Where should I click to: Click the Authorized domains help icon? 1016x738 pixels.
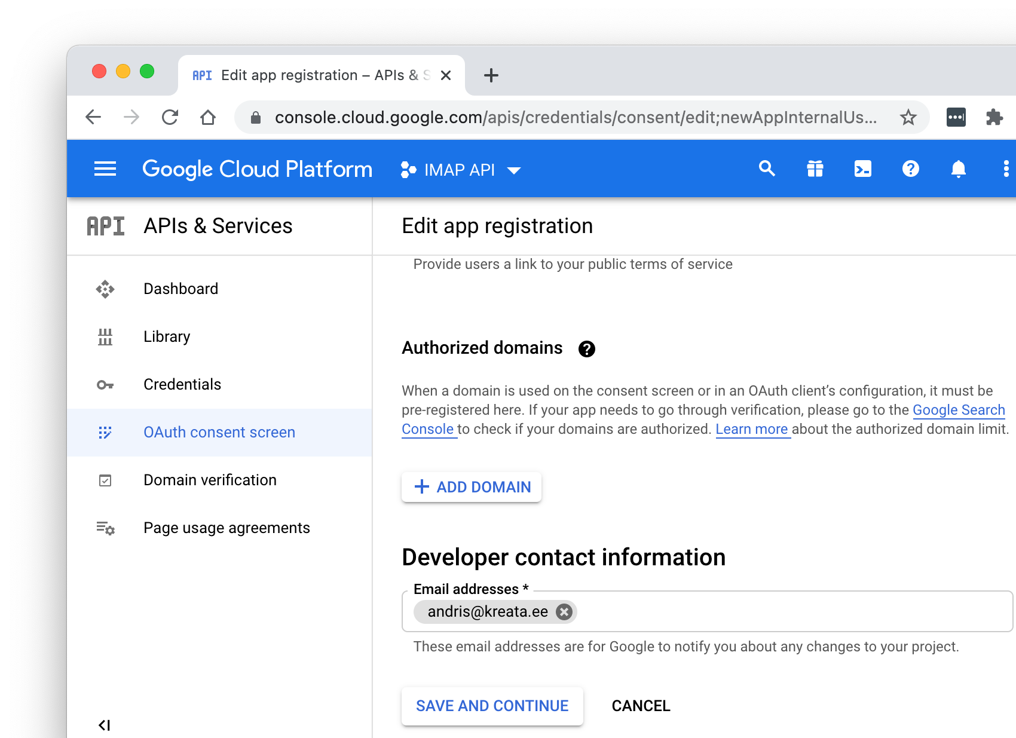[587, 349]
